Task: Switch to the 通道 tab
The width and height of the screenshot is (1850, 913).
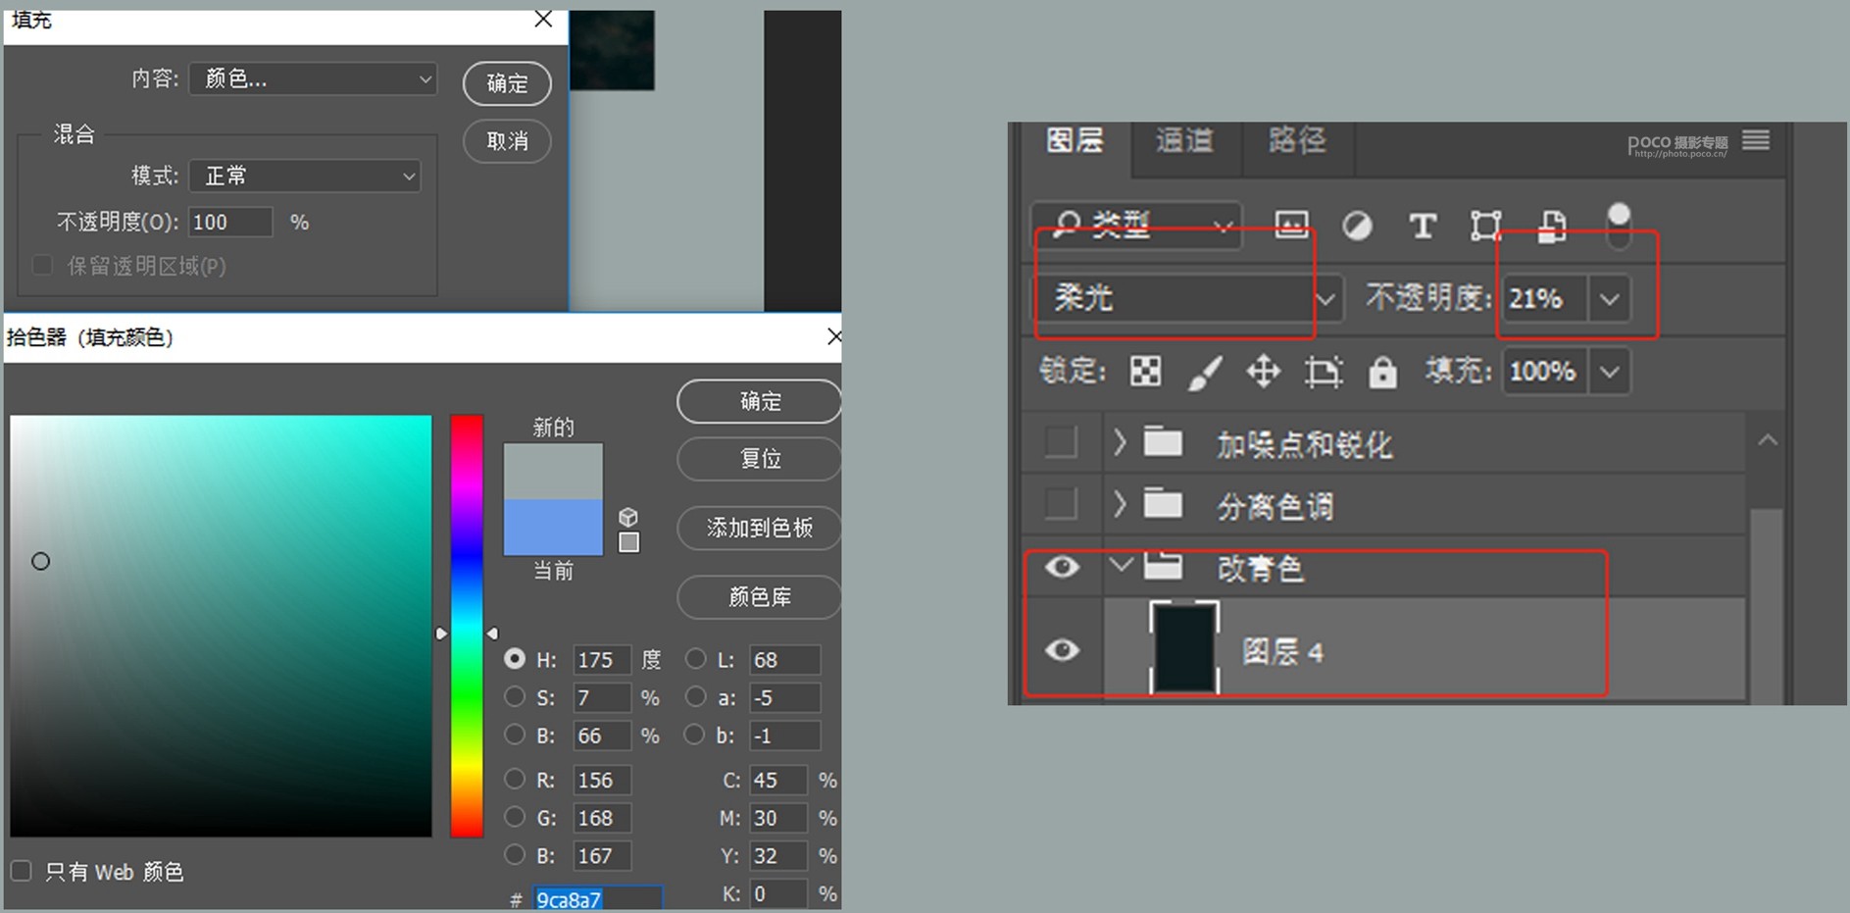Action: 1184,141
